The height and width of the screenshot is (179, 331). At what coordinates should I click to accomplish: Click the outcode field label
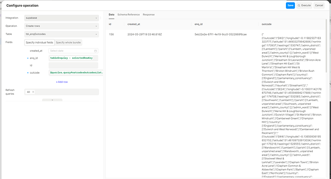[35, 73]
